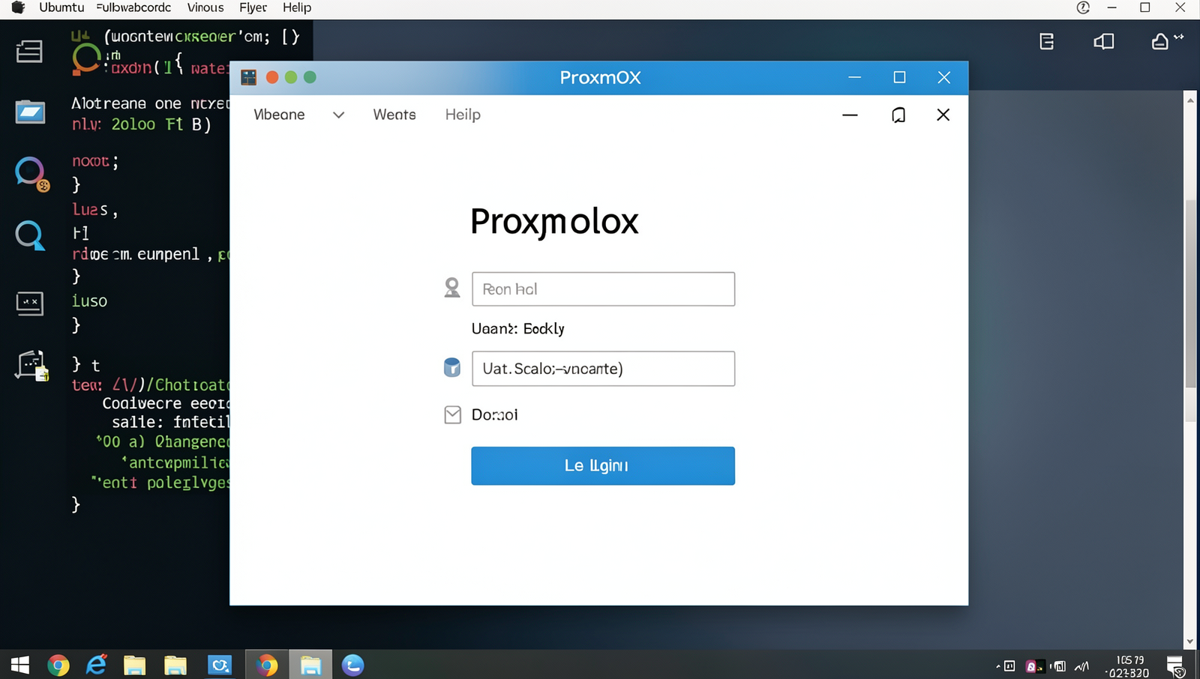Click the bottom sidebar devices icon
This screenshot has height=679, width=1200.
pos(31,366)
